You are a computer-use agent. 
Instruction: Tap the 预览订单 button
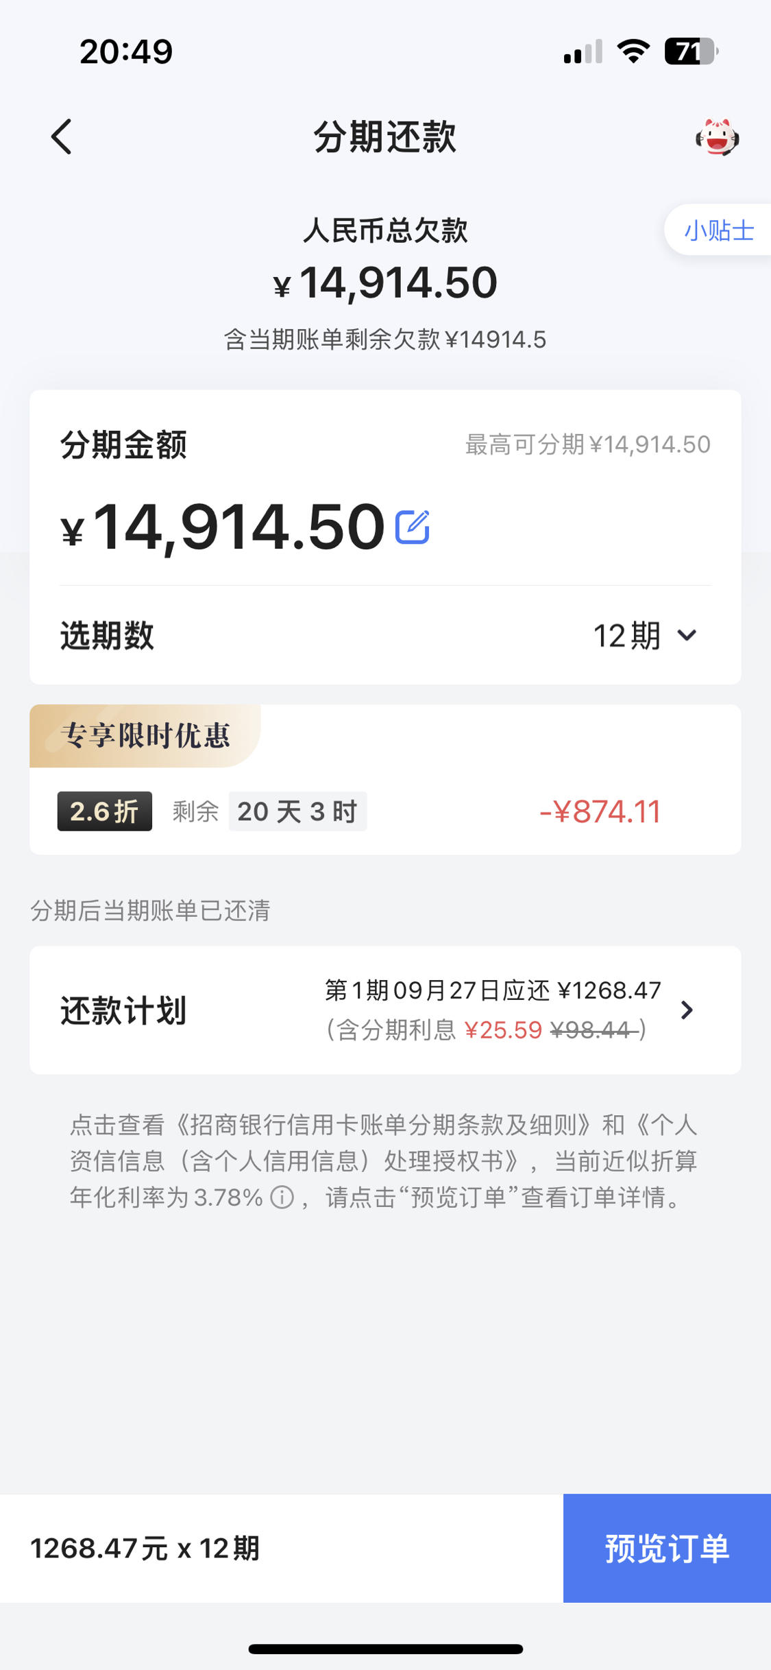click(667, 1548)
